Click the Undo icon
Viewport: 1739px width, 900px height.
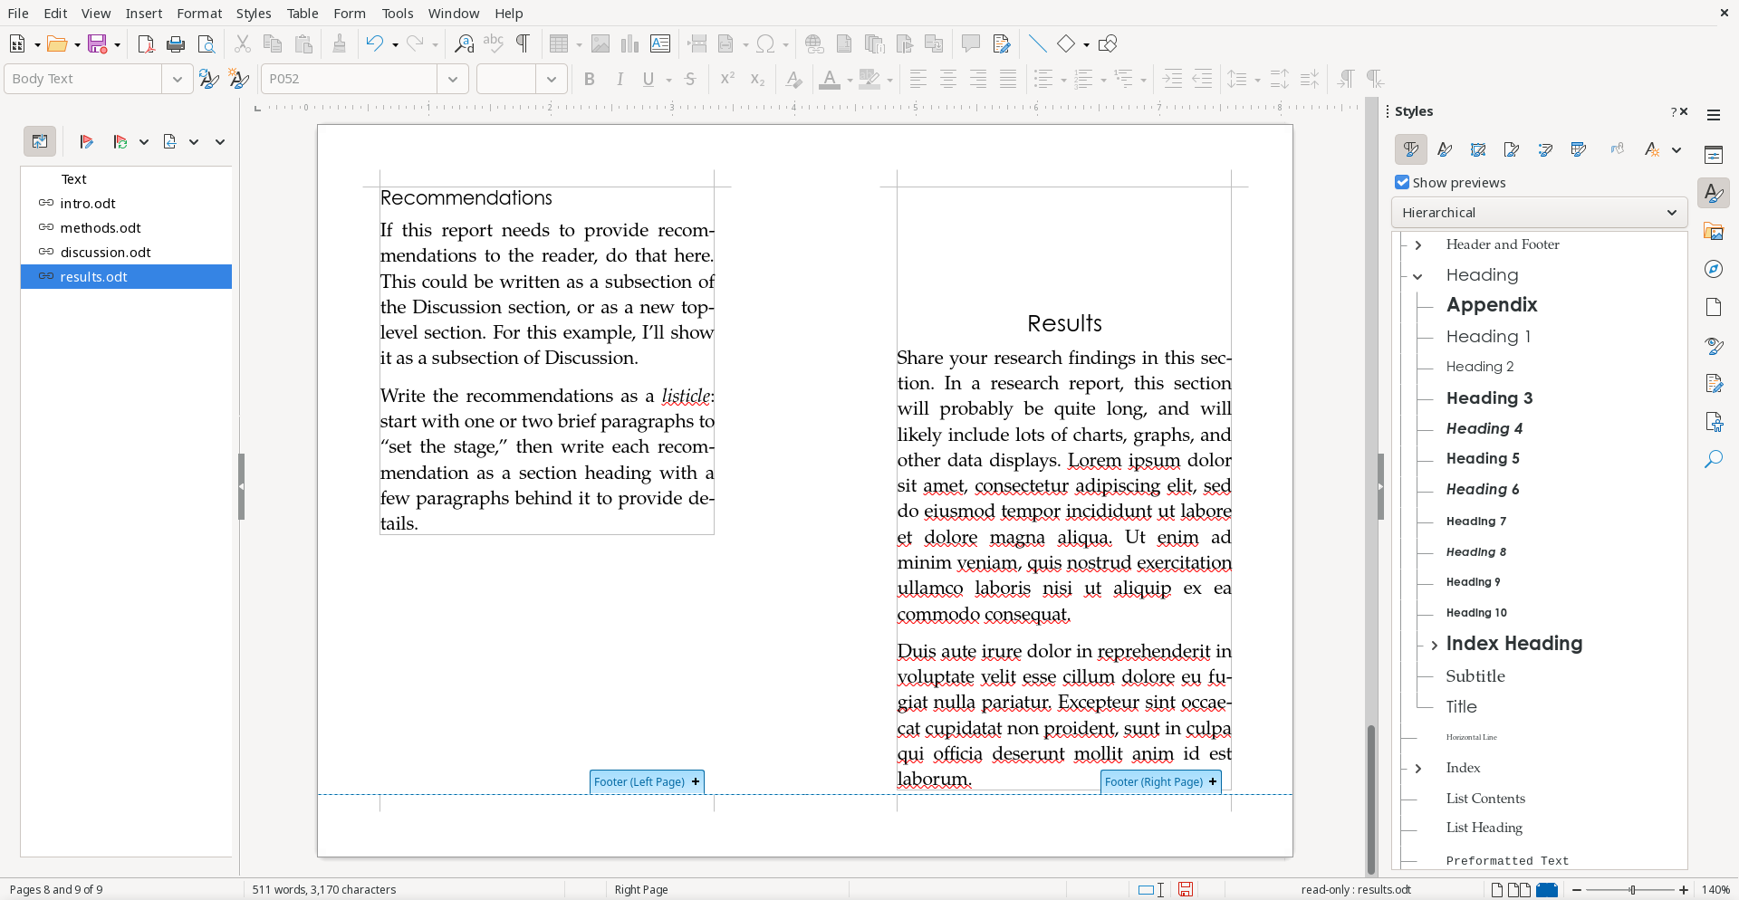coord(374,43)
